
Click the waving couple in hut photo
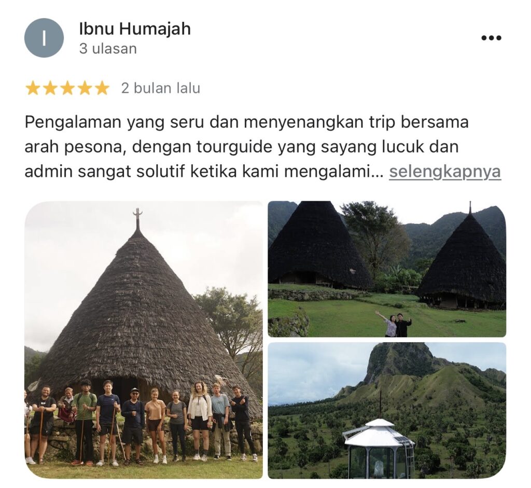coord(394,324)
